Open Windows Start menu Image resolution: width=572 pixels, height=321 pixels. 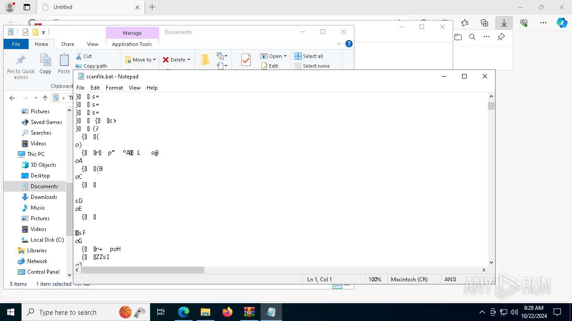11,312
